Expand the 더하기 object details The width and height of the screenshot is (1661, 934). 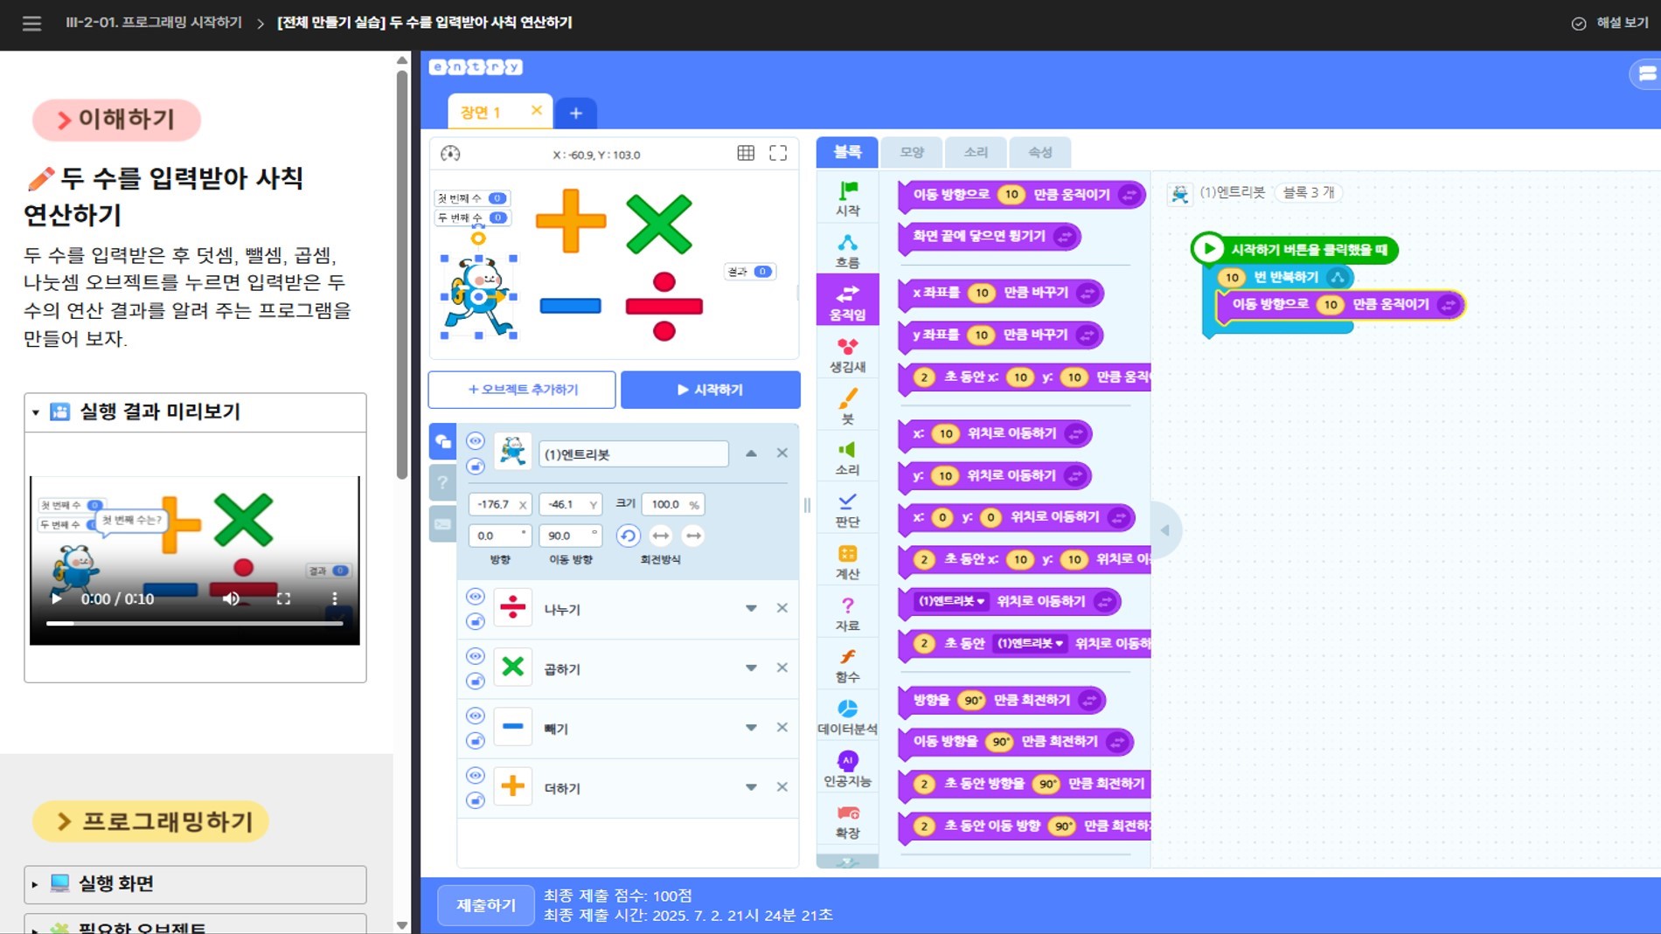[x=751, y=787]
